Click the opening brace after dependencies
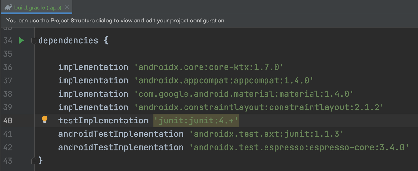 105,41
